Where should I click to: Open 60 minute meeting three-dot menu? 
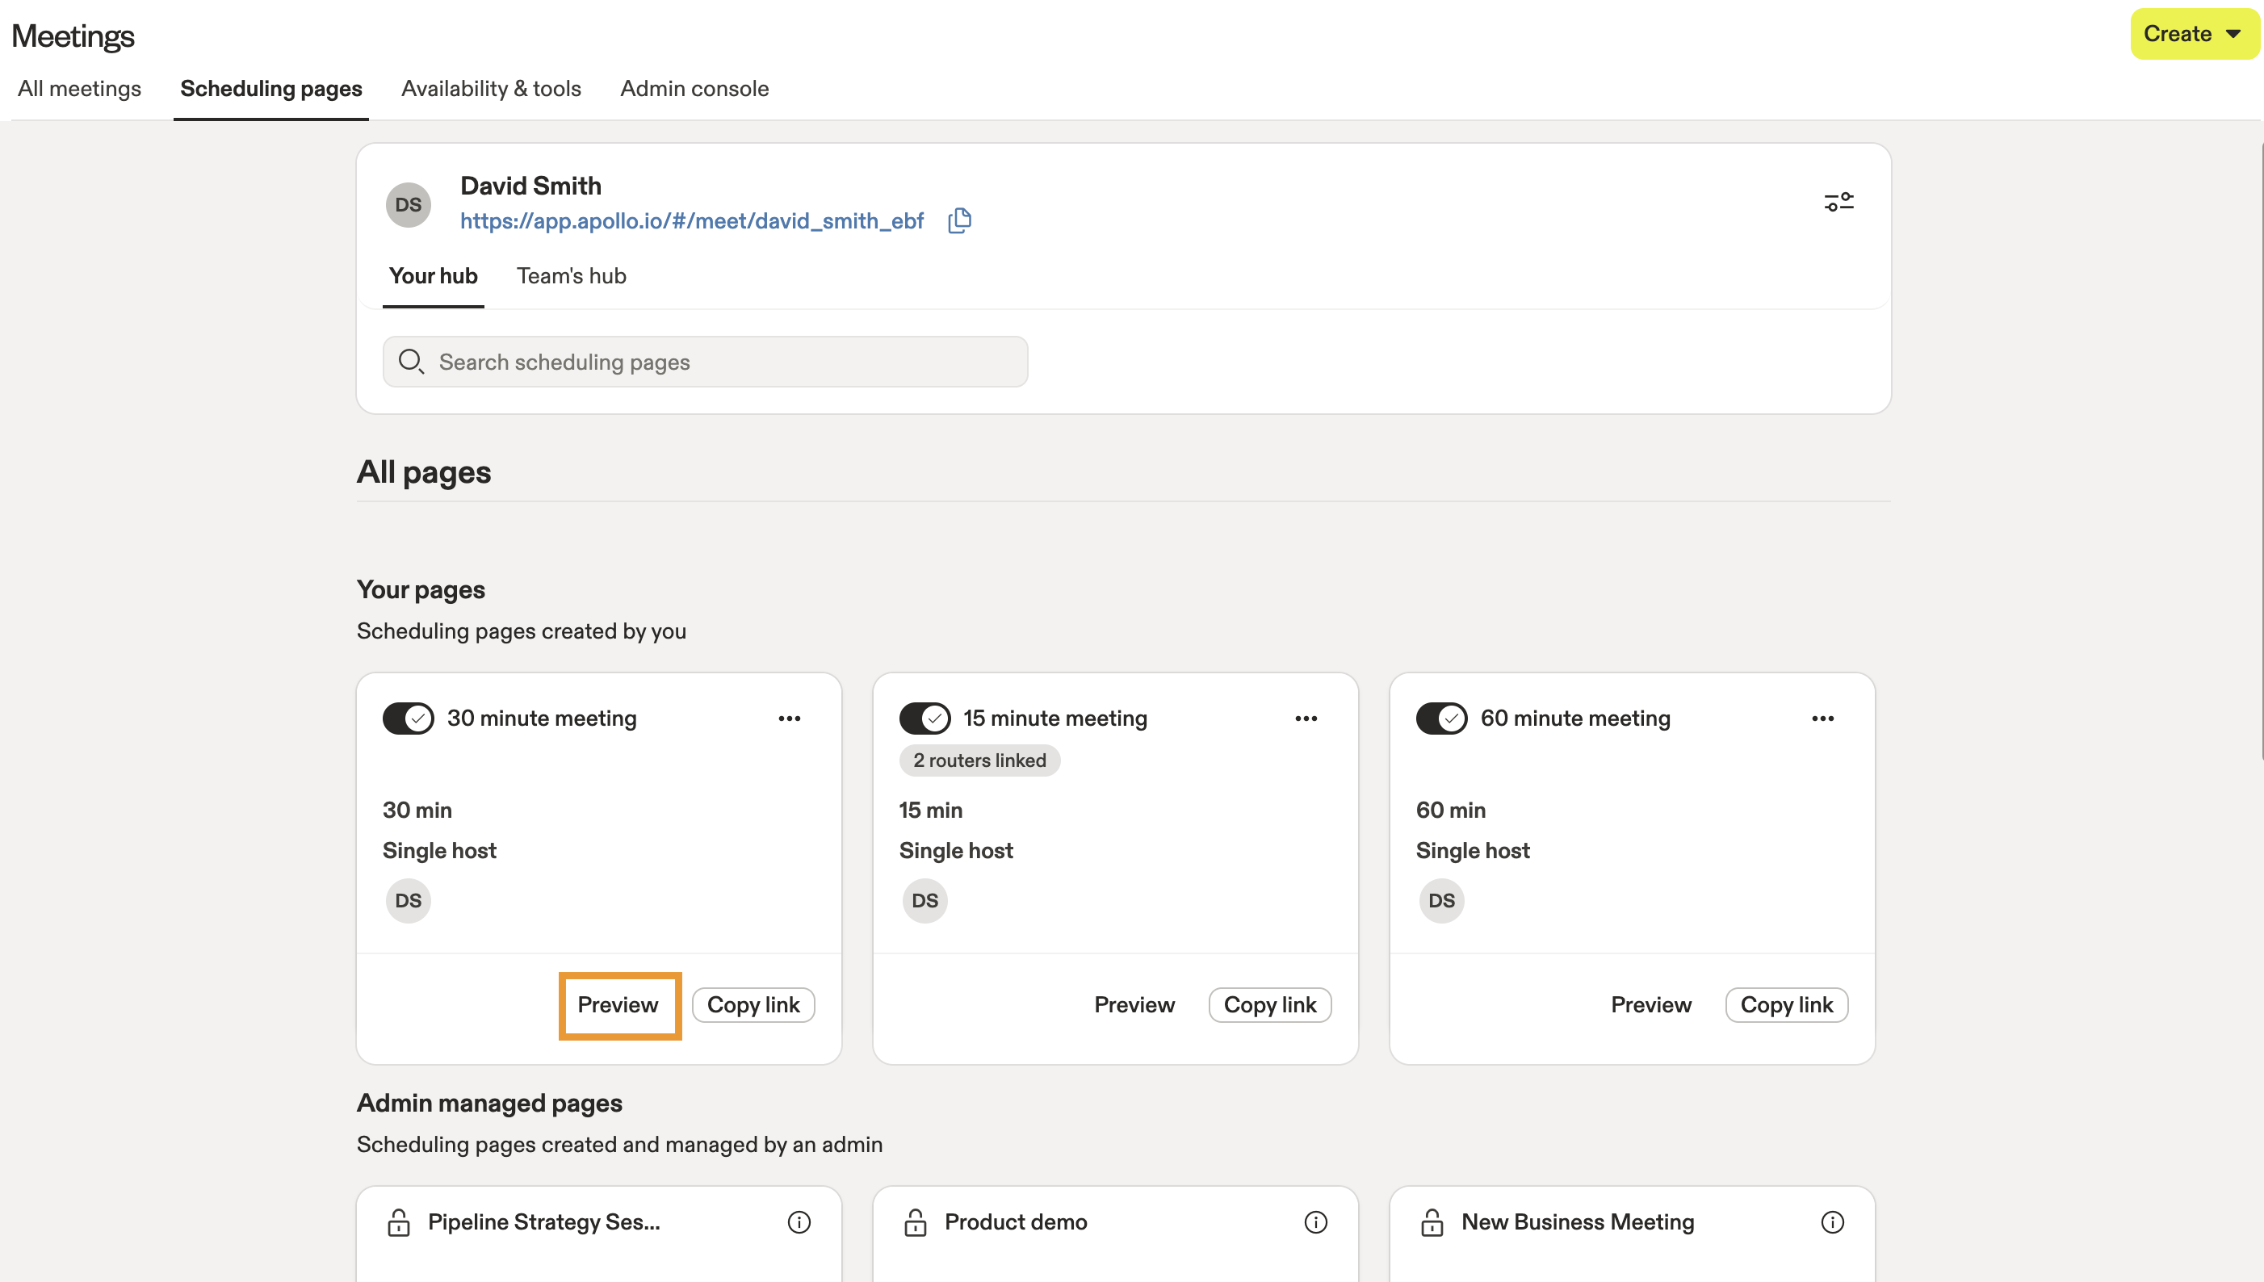click(1822, 719)
